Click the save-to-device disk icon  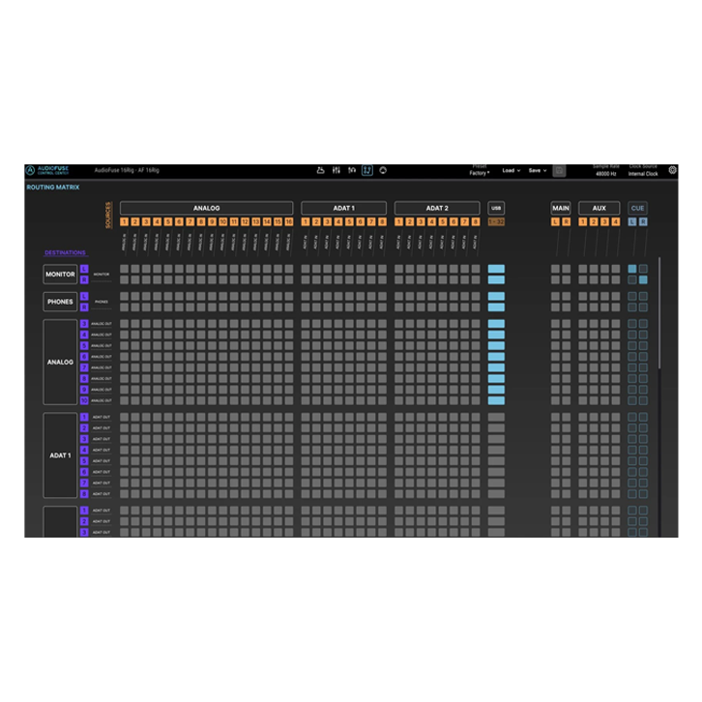coord(559,170)
